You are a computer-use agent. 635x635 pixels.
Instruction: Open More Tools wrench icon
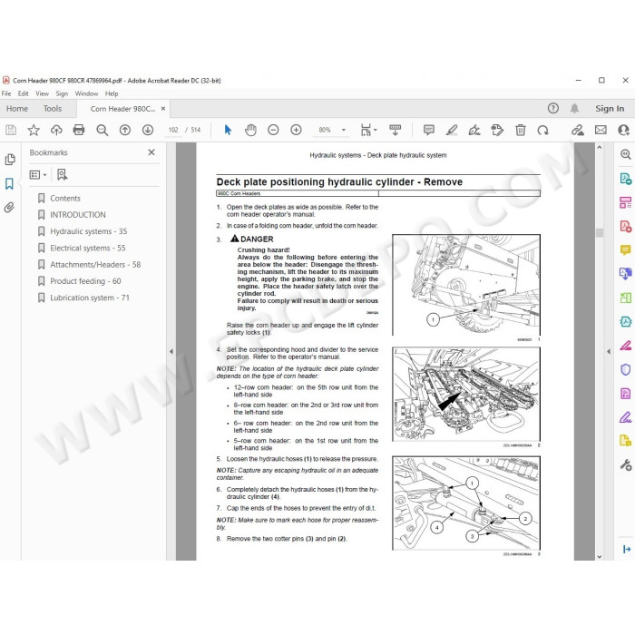tap(626, 464)
